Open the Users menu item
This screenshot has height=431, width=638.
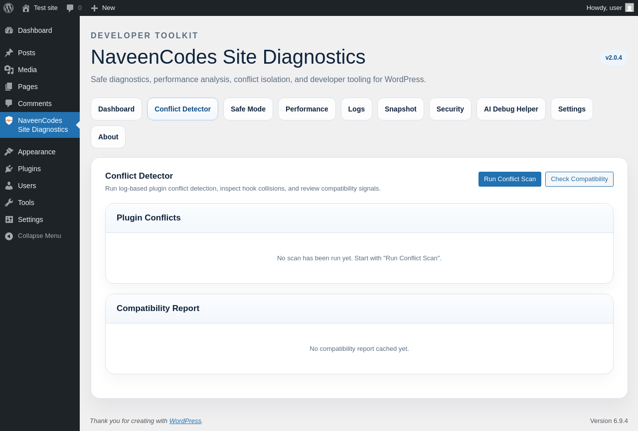[x=27, y=186]
